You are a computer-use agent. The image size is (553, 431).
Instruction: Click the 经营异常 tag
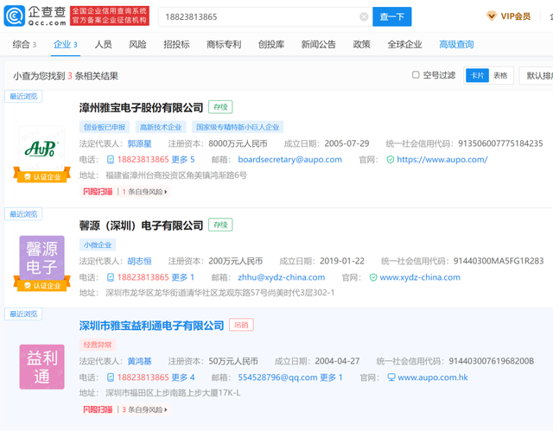[x=98, y=345]
